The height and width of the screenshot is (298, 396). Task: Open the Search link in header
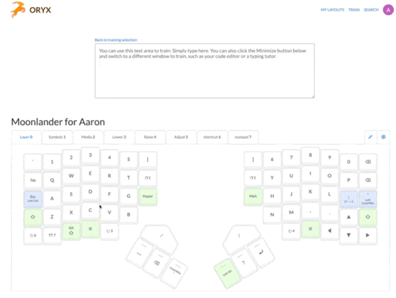tap(371, 10)
